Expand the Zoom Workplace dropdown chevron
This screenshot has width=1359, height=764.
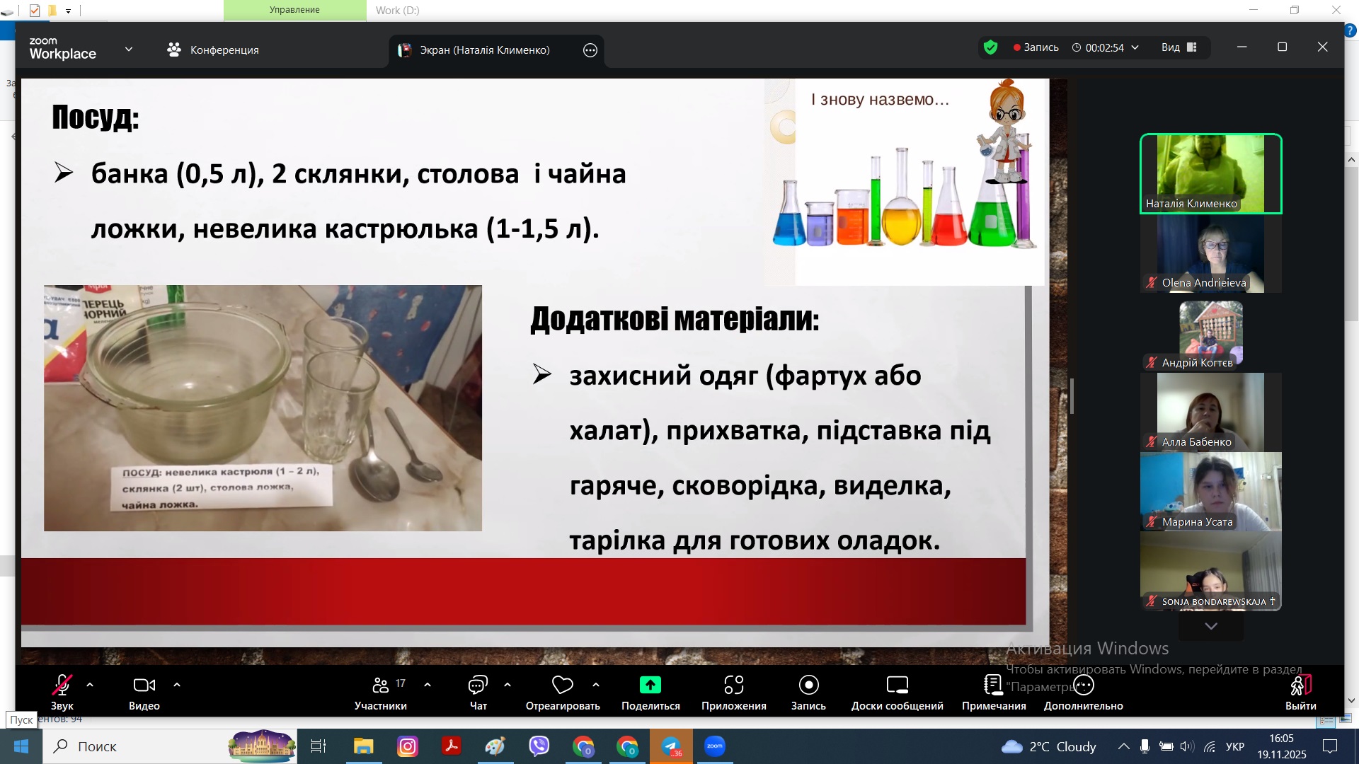(129, 50)
